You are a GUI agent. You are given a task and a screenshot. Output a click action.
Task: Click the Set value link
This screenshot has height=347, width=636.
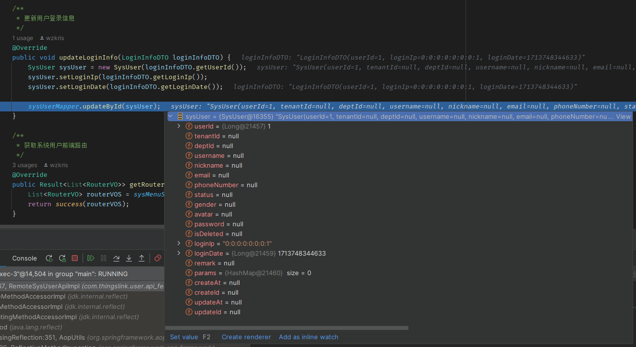click(x=184, y=337)
